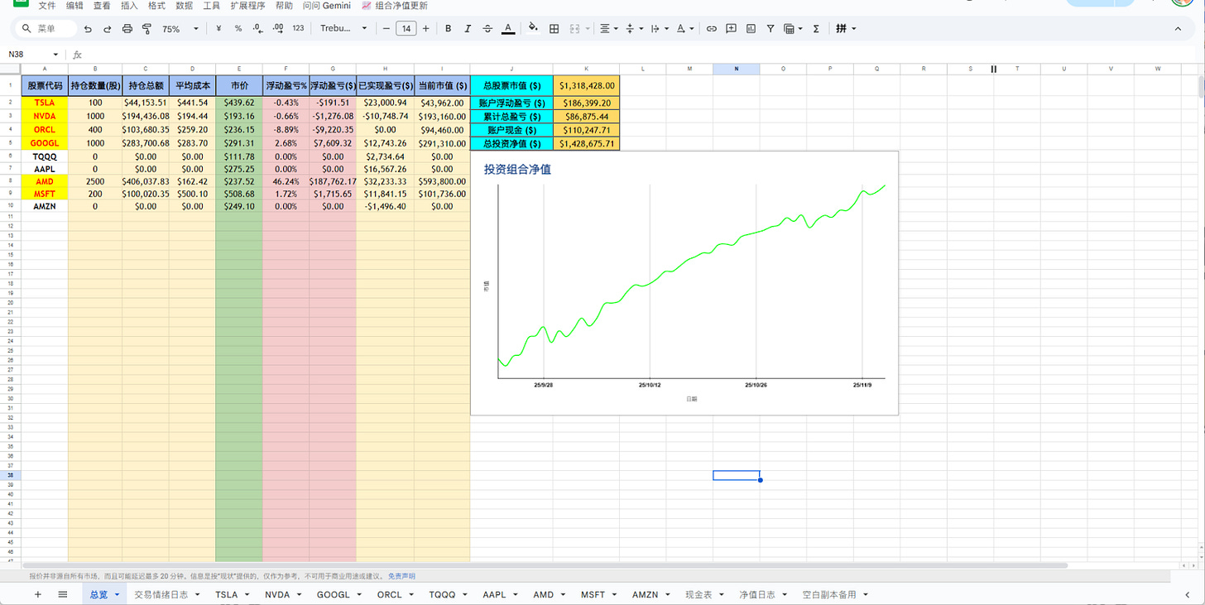Collapse the toolbar with the up chevron
This screenshot has height=605, width=1205.
(x=1179, y=29)
